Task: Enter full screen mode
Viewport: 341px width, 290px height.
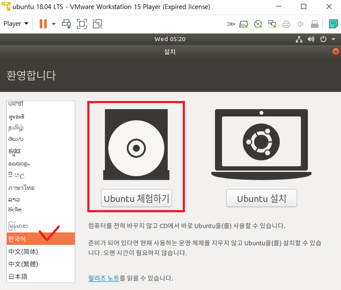Action: click(82, 24)
